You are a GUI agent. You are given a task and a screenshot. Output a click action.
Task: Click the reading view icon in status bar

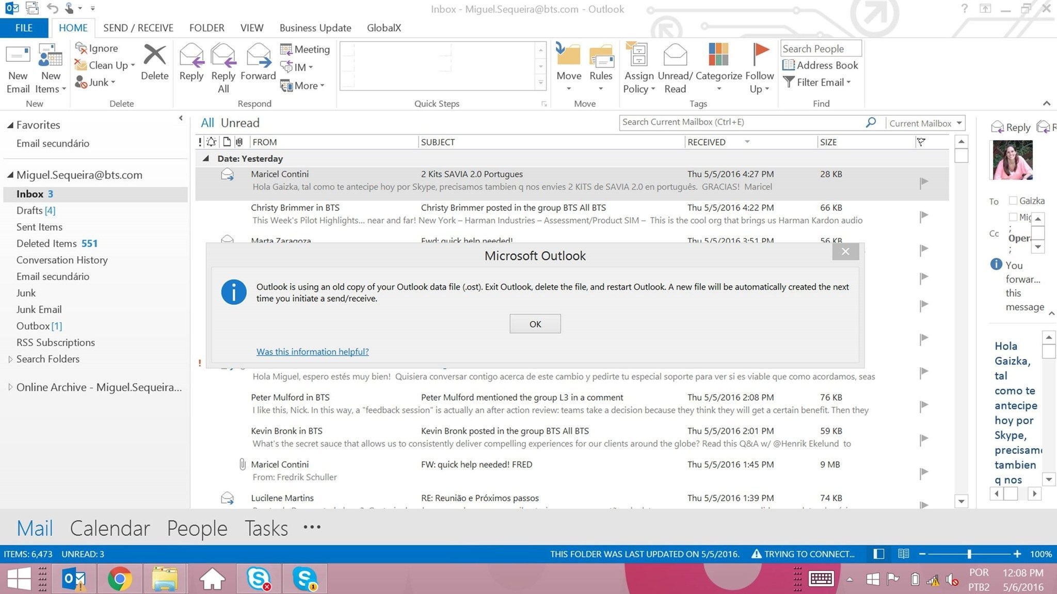[x=903, y=554]
